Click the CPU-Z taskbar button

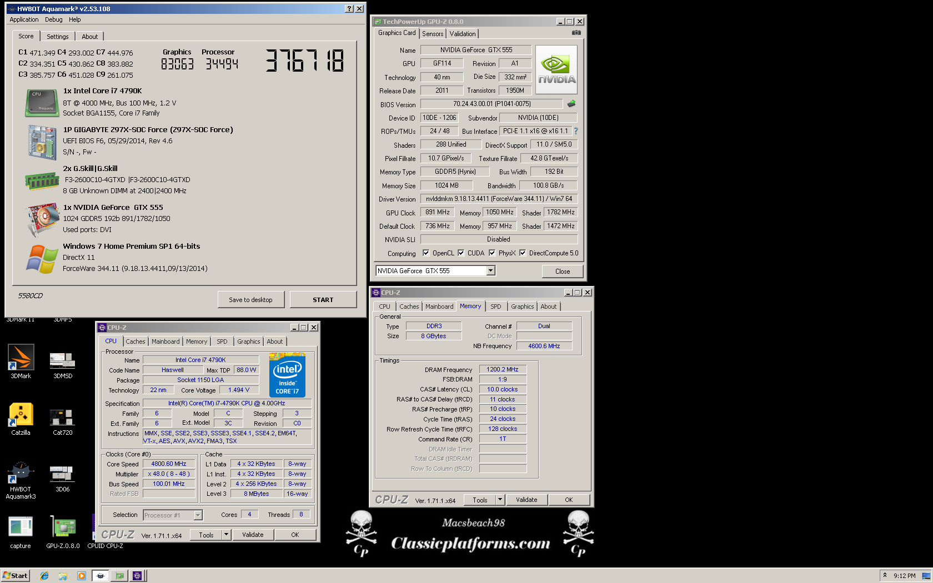click(137, 576)
